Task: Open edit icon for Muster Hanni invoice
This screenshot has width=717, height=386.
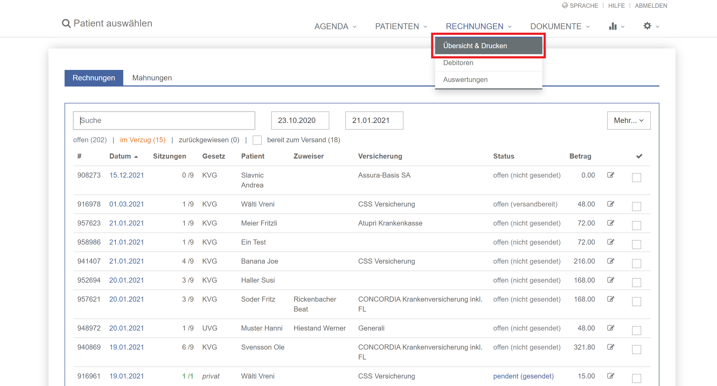Action: point(610,328)
